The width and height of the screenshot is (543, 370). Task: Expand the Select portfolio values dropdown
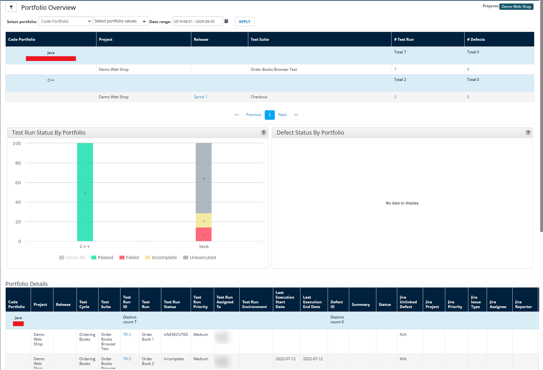120,21
